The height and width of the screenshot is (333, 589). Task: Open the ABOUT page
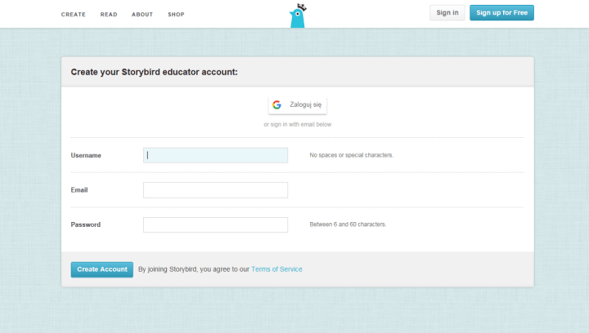coord(142,15)
